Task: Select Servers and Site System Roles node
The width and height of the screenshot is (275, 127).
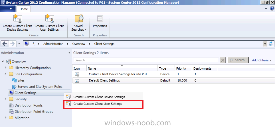Action: click(x=40, y=87)
